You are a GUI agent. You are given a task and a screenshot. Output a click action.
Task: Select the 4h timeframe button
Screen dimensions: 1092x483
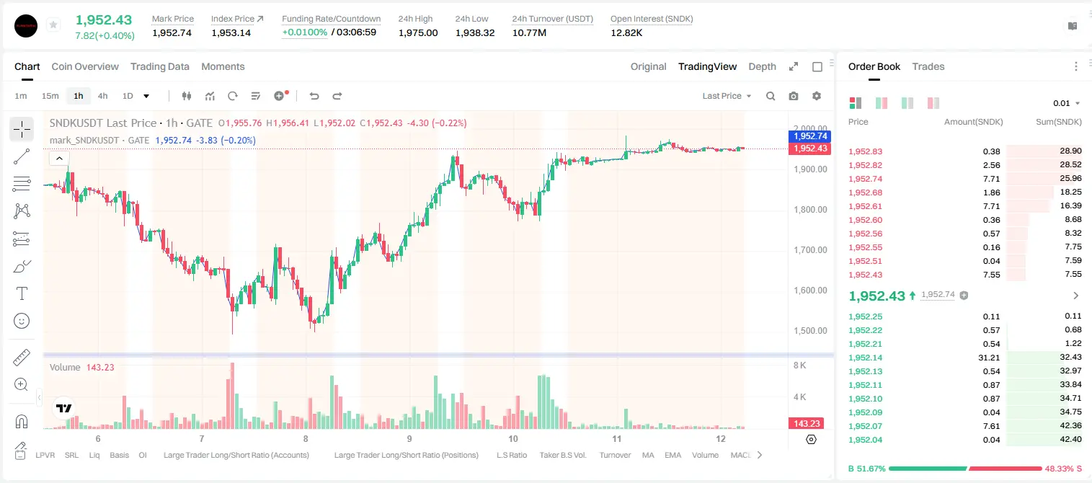click(x=103, y=96)
